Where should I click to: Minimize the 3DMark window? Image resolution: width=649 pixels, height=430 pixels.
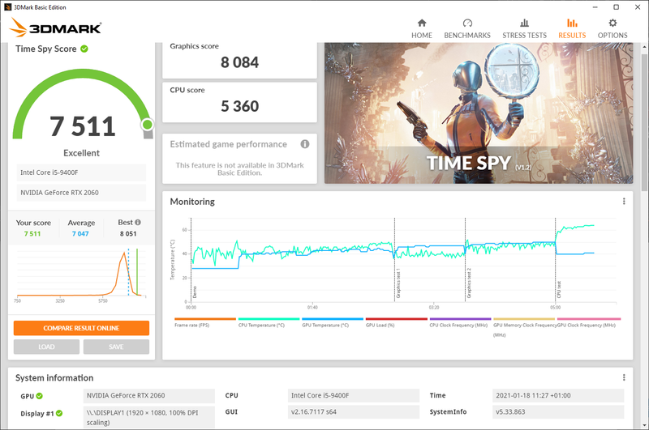(595, 7)
